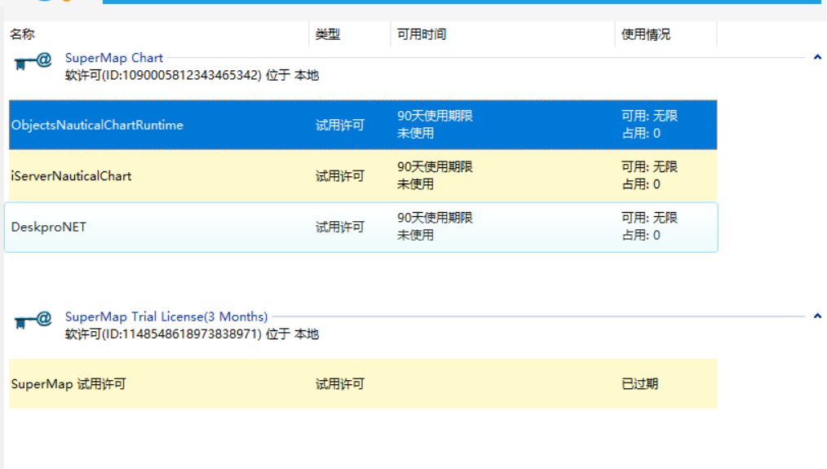Select the SuperMap 试用许可 row
The image size is (827, 469).
click(69, 384)
